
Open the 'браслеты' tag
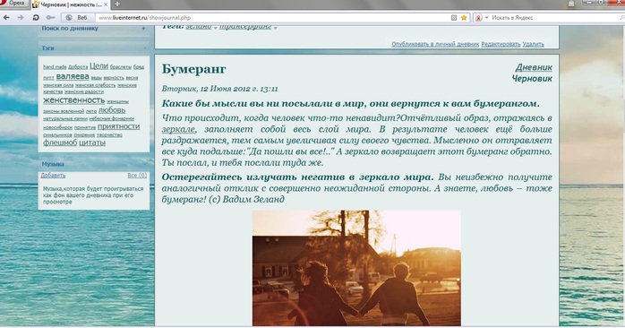point(121,67)
